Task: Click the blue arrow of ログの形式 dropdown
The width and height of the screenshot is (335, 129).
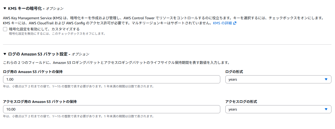Action: pos(326,79)
